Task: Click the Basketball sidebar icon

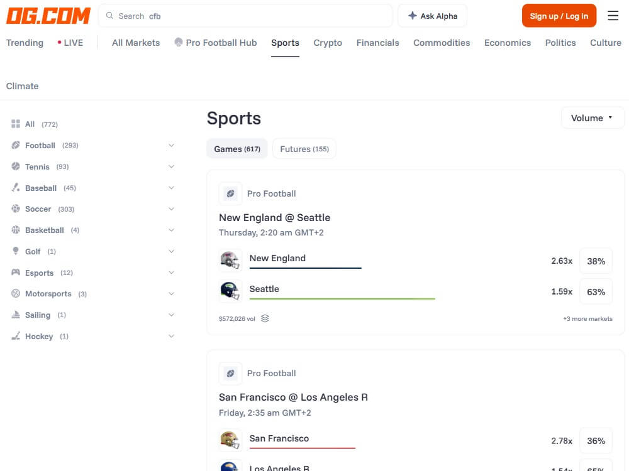Action: [16, 230]
